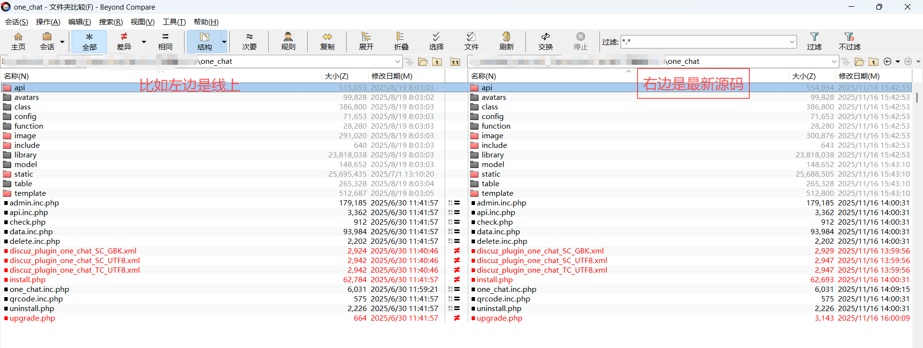Click the 选择 (Select) checkmark icon
This screenshot has width=923, height=348.
pyautogui.click(x=436, y=41)
